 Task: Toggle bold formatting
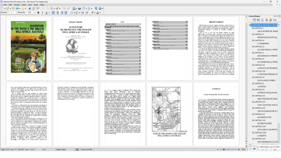tap(38, 13)
